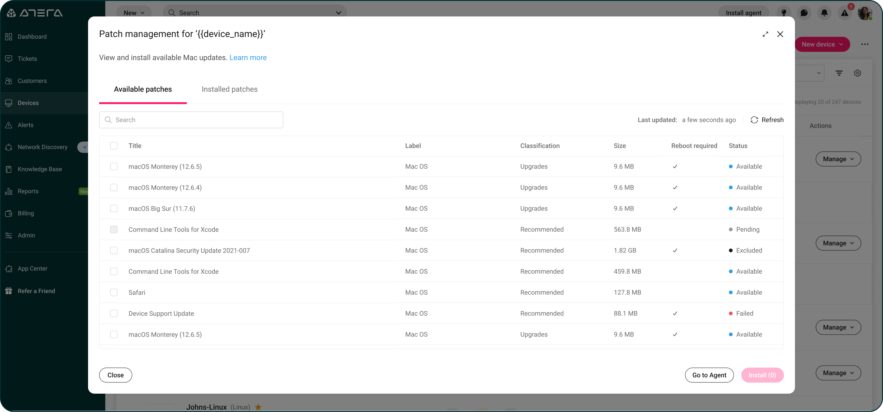Viewport: 883px width, 412px height.
Task: Focus the top bar Search field
Action: 255,13
